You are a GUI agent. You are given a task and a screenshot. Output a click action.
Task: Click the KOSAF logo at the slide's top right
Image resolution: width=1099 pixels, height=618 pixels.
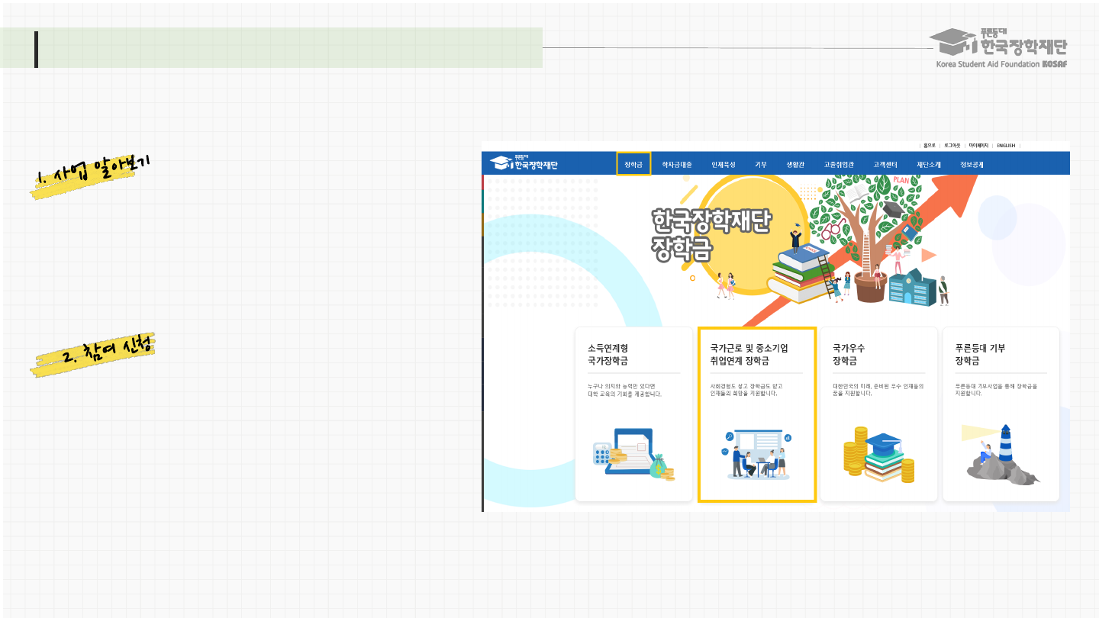pos(1001,48)
